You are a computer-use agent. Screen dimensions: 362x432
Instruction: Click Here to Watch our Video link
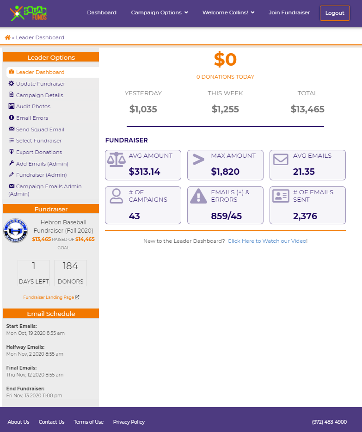pos(267,241)
